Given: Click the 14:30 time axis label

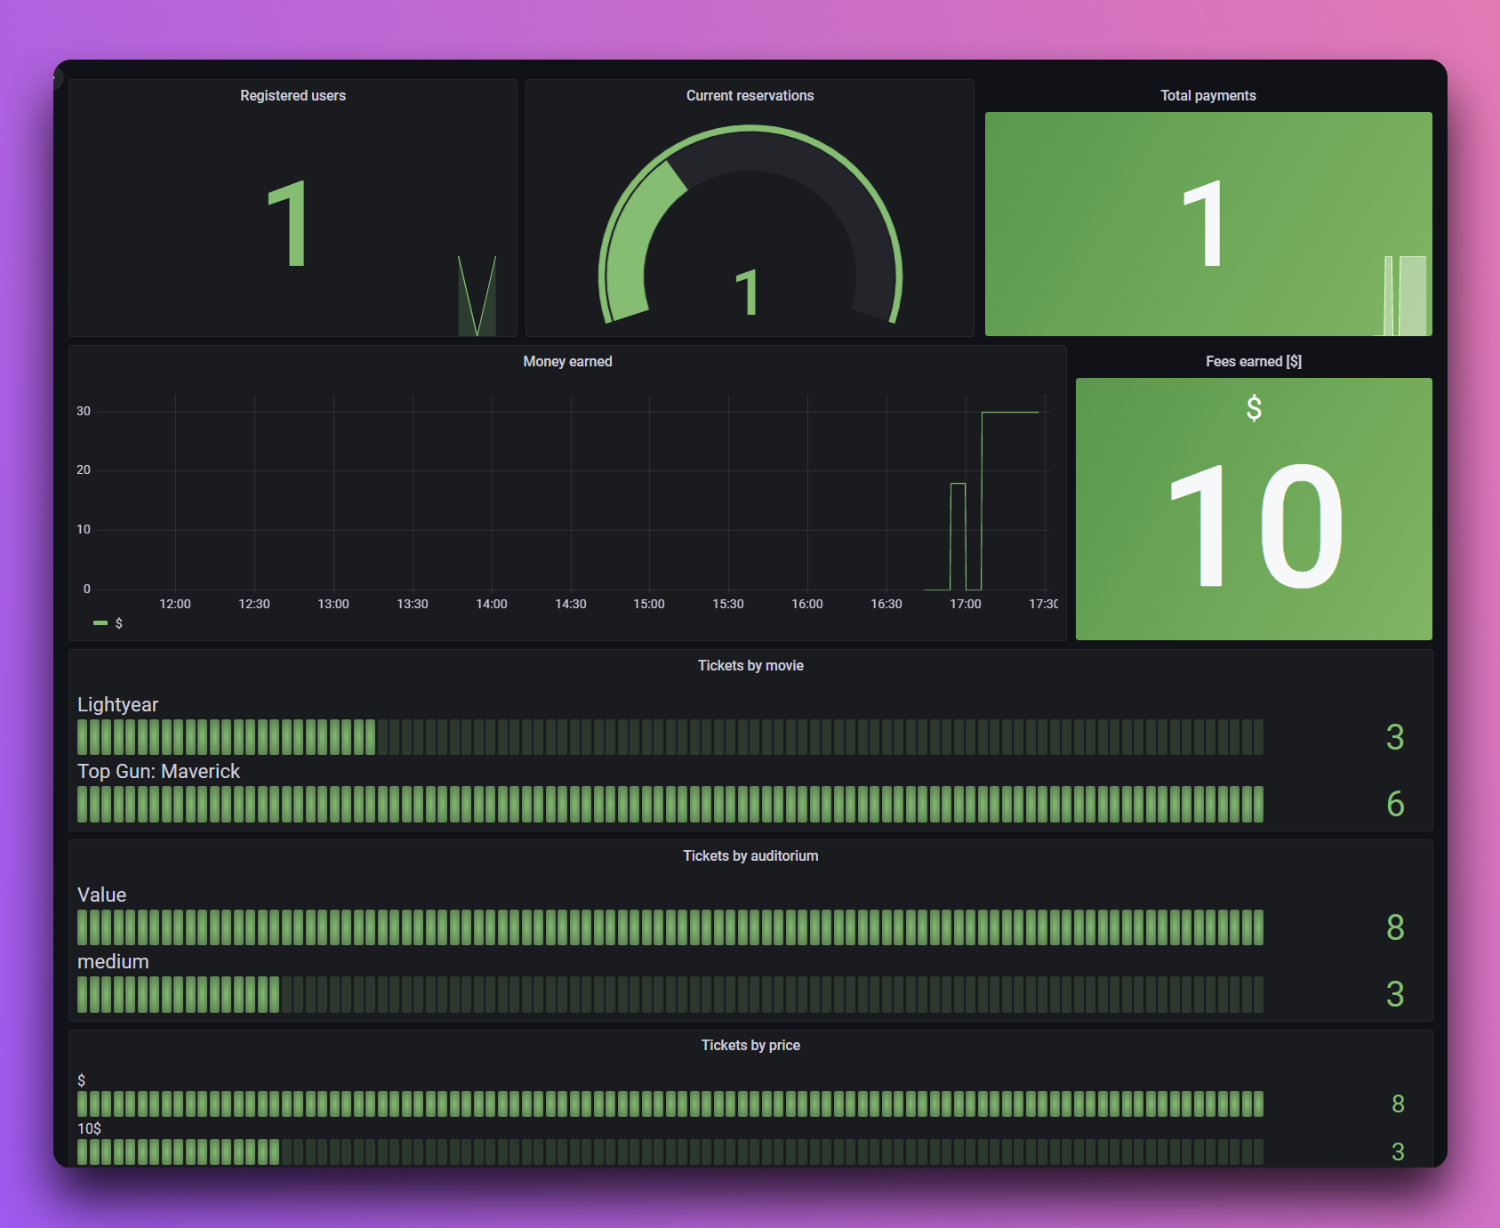Looking at the screenshot, I should tap(571, 604).
